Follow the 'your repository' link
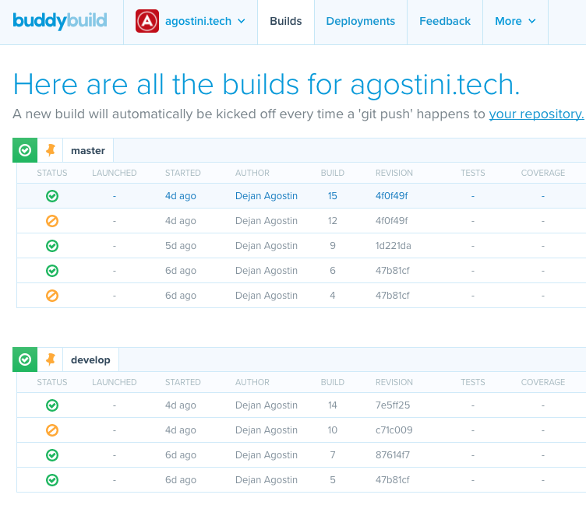Screen dimensions: 586x505 pyautogui.click(x=536, y=114)
